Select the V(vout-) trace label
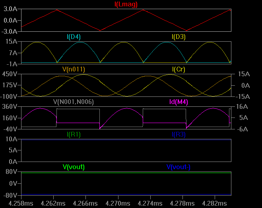The height and width of the screenshot is (208, 262). [x=179, y=167]
